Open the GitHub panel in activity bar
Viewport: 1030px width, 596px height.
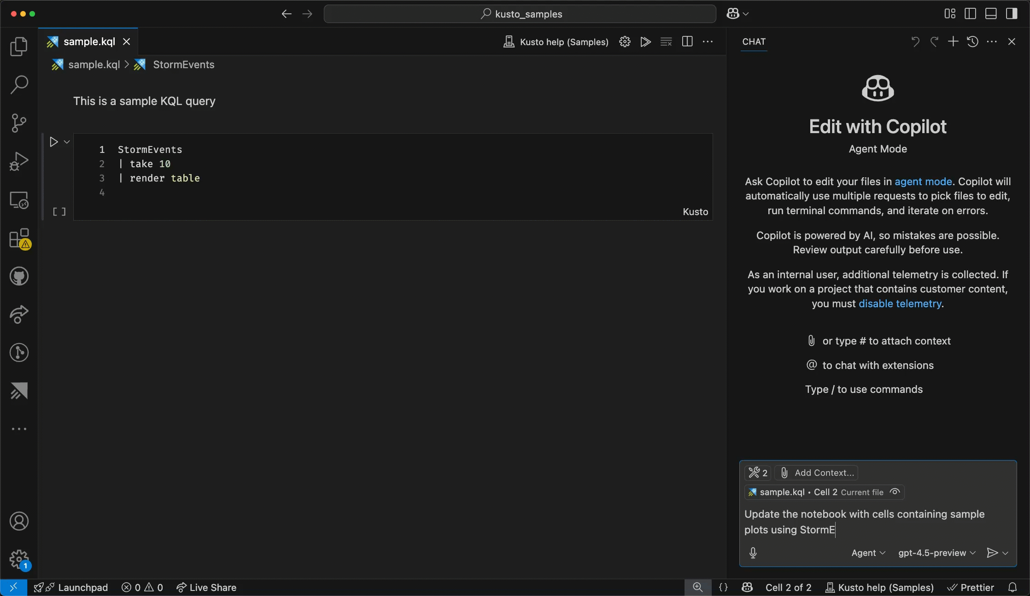(x=19, y=276)
